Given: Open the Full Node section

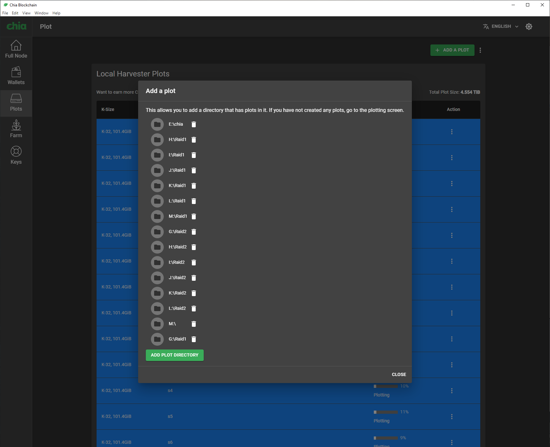Looking at the screenshot, I should (16, 50).
